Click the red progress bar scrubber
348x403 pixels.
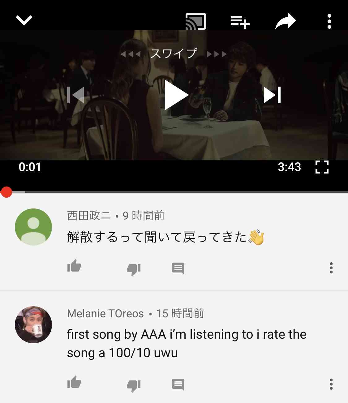[x=6, y=192]
